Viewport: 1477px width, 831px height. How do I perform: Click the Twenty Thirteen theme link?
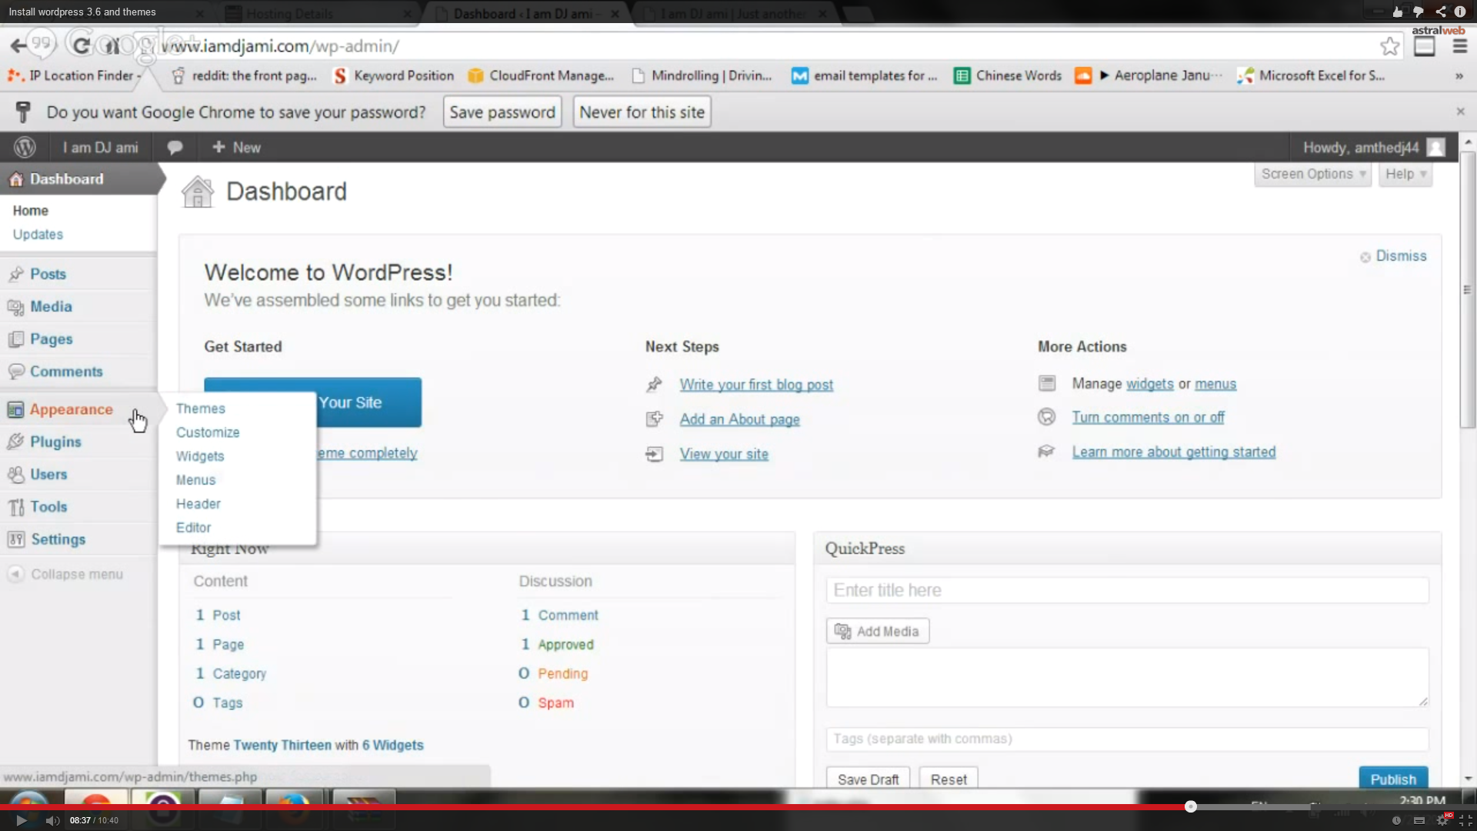tap(282, 745)
